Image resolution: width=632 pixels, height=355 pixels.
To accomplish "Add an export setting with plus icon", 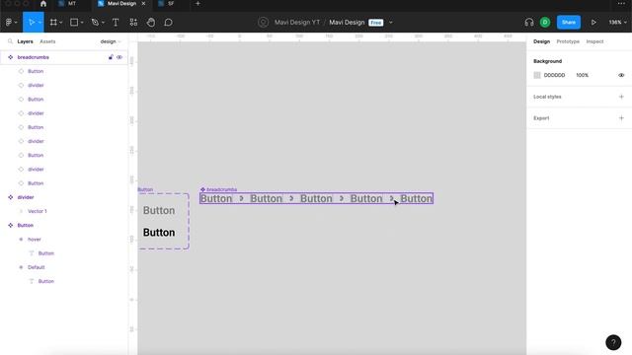I will (621, 118).
